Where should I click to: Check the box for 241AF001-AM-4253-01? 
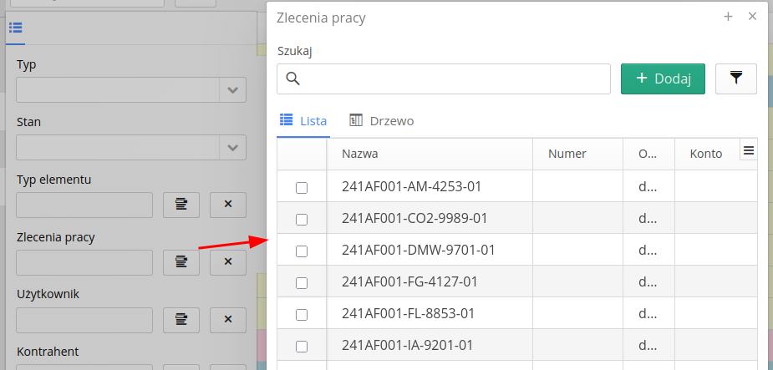pyautogui.click(x=302, y=188)
